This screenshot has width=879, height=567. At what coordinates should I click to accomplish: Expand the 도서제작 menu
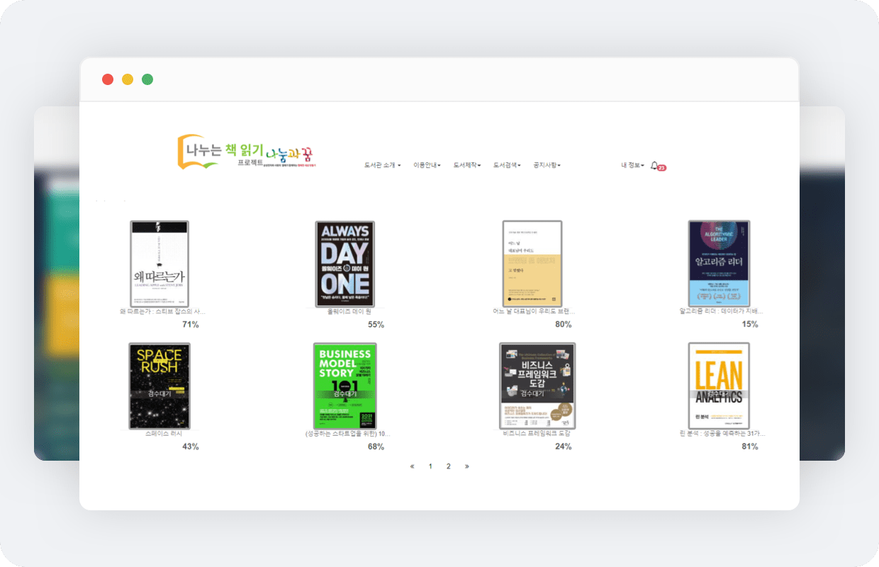coord(467,165)
